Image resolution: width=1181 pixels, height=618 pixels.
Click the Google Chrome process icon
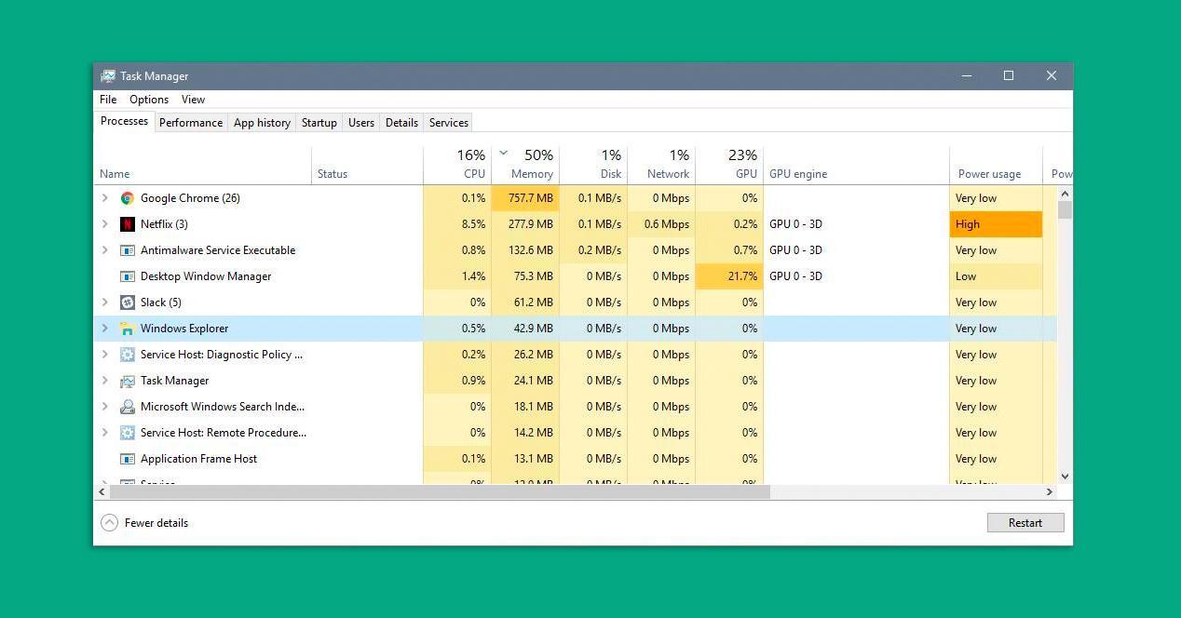(128, 198)
